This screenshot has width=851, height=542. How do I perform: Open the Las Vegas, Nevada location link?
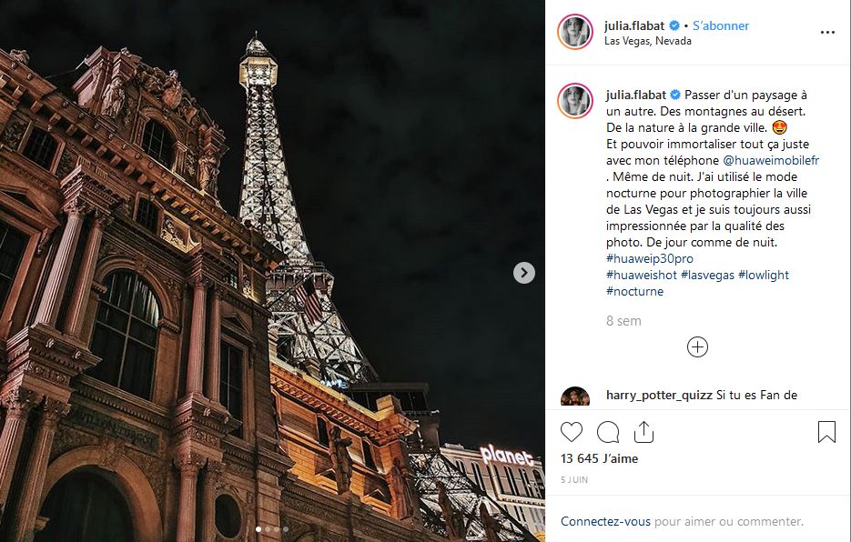[647, 41]
